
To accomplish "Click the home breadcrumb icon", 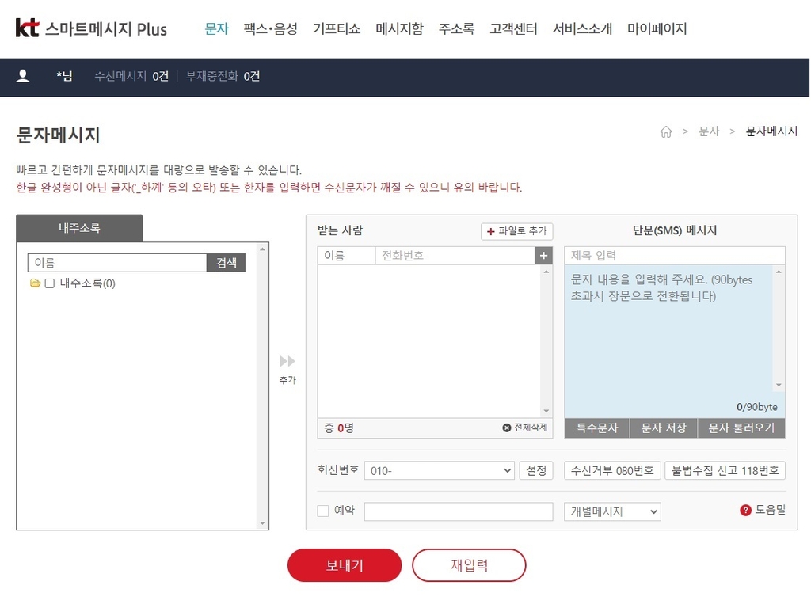I will point(666,131).
